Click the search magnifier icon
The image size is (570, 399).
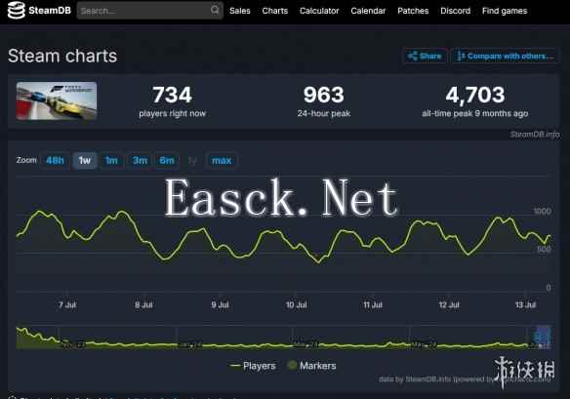point(215,10)
